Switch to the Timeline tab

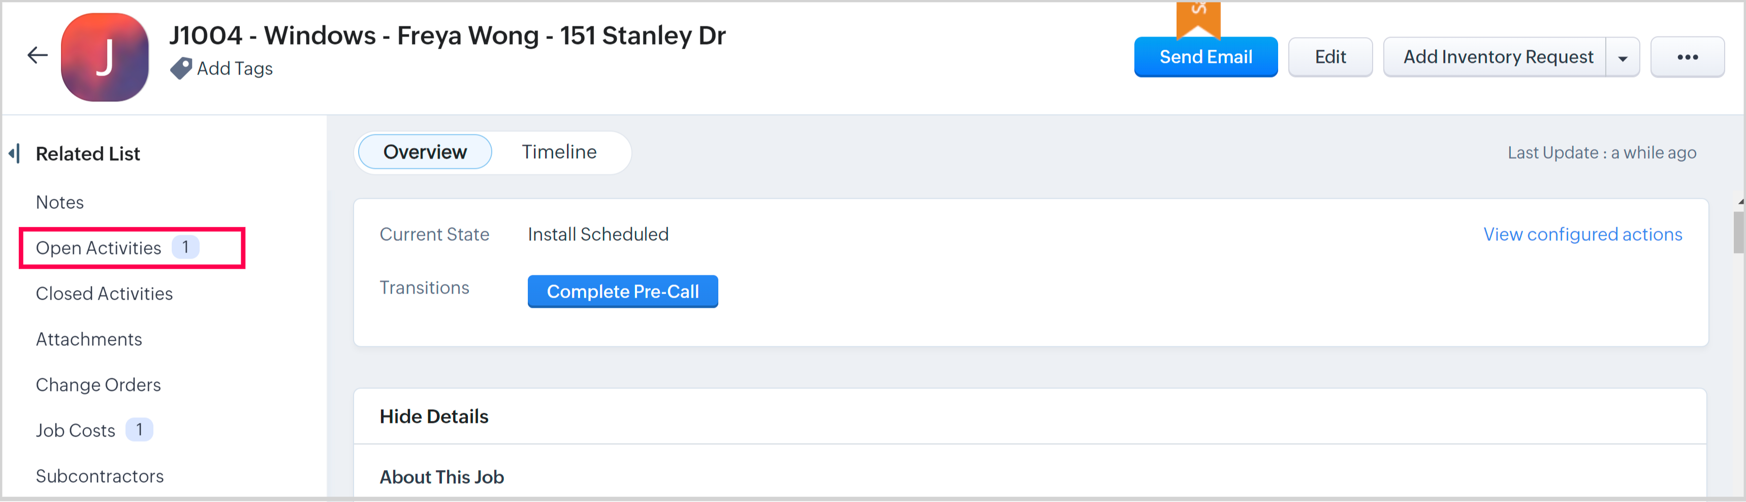[x=558, y=152]
